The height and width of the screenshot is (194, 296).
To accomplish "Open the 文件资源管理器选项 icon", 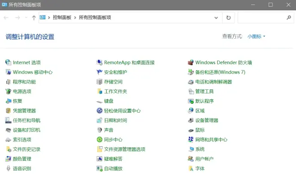I will (100, 149).
